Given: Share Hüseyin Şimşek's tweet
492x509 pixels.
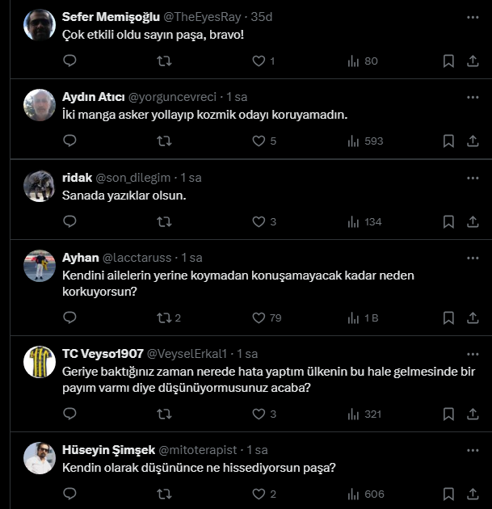Looking at the screenshot, I should [x=473, y=494].
